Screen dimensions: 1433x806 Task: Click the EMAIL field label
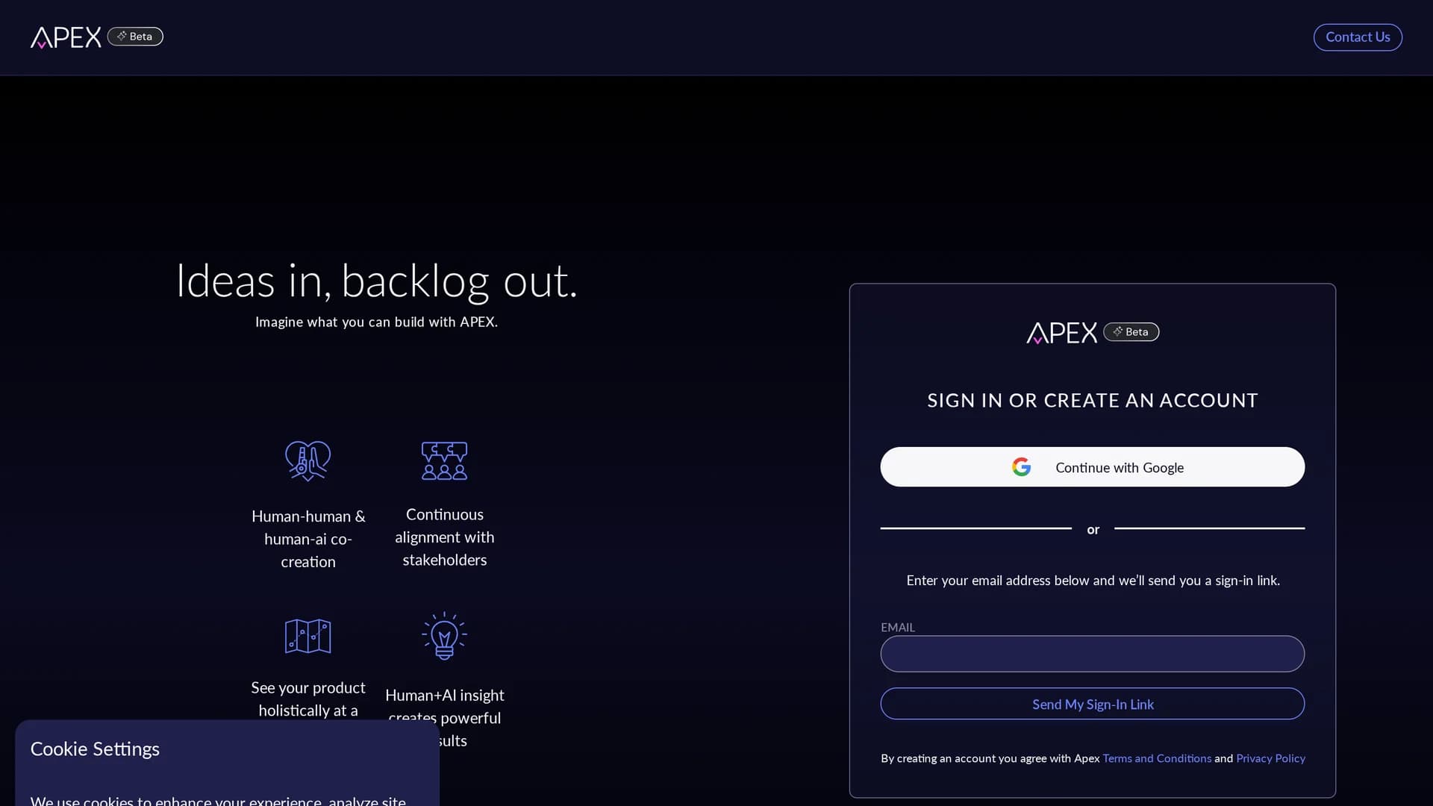point(898,628)
